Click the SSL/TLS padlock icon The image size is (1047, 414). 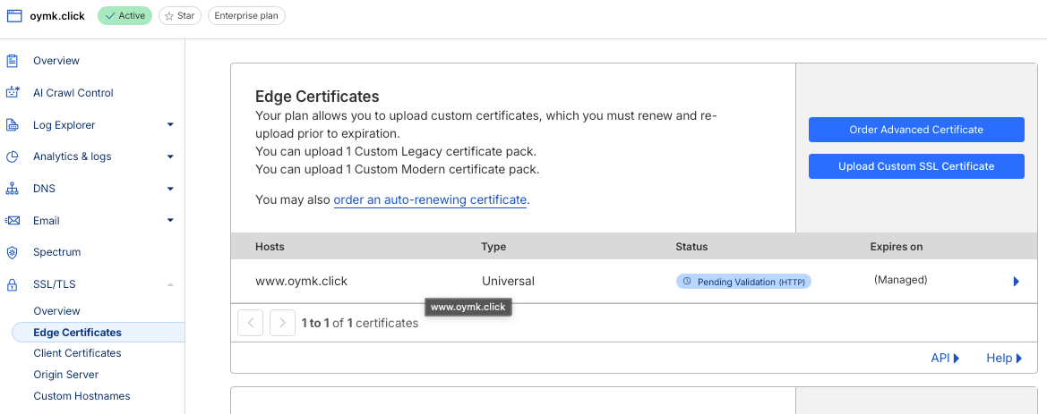[13, 284]
